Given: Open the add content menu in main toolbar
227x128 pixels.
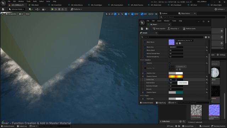Looking at the screenshot, I should (31, 9).
